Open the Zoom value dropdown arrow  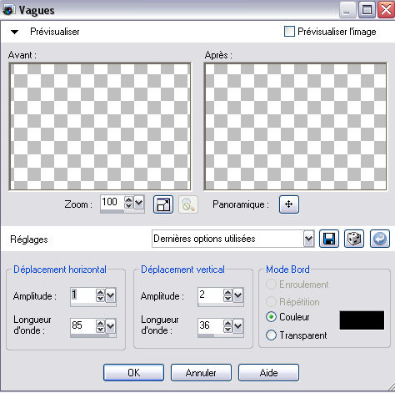tap(139, 202)
